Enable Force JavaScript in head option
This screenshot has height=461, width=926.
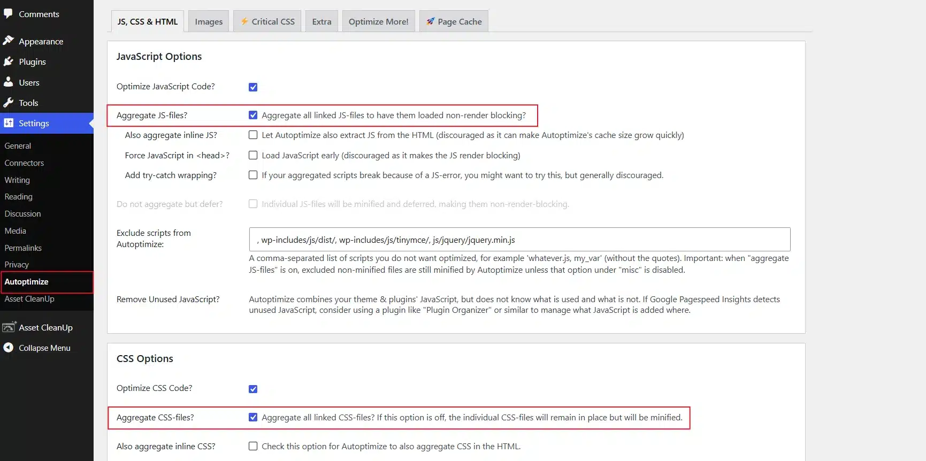253,155
